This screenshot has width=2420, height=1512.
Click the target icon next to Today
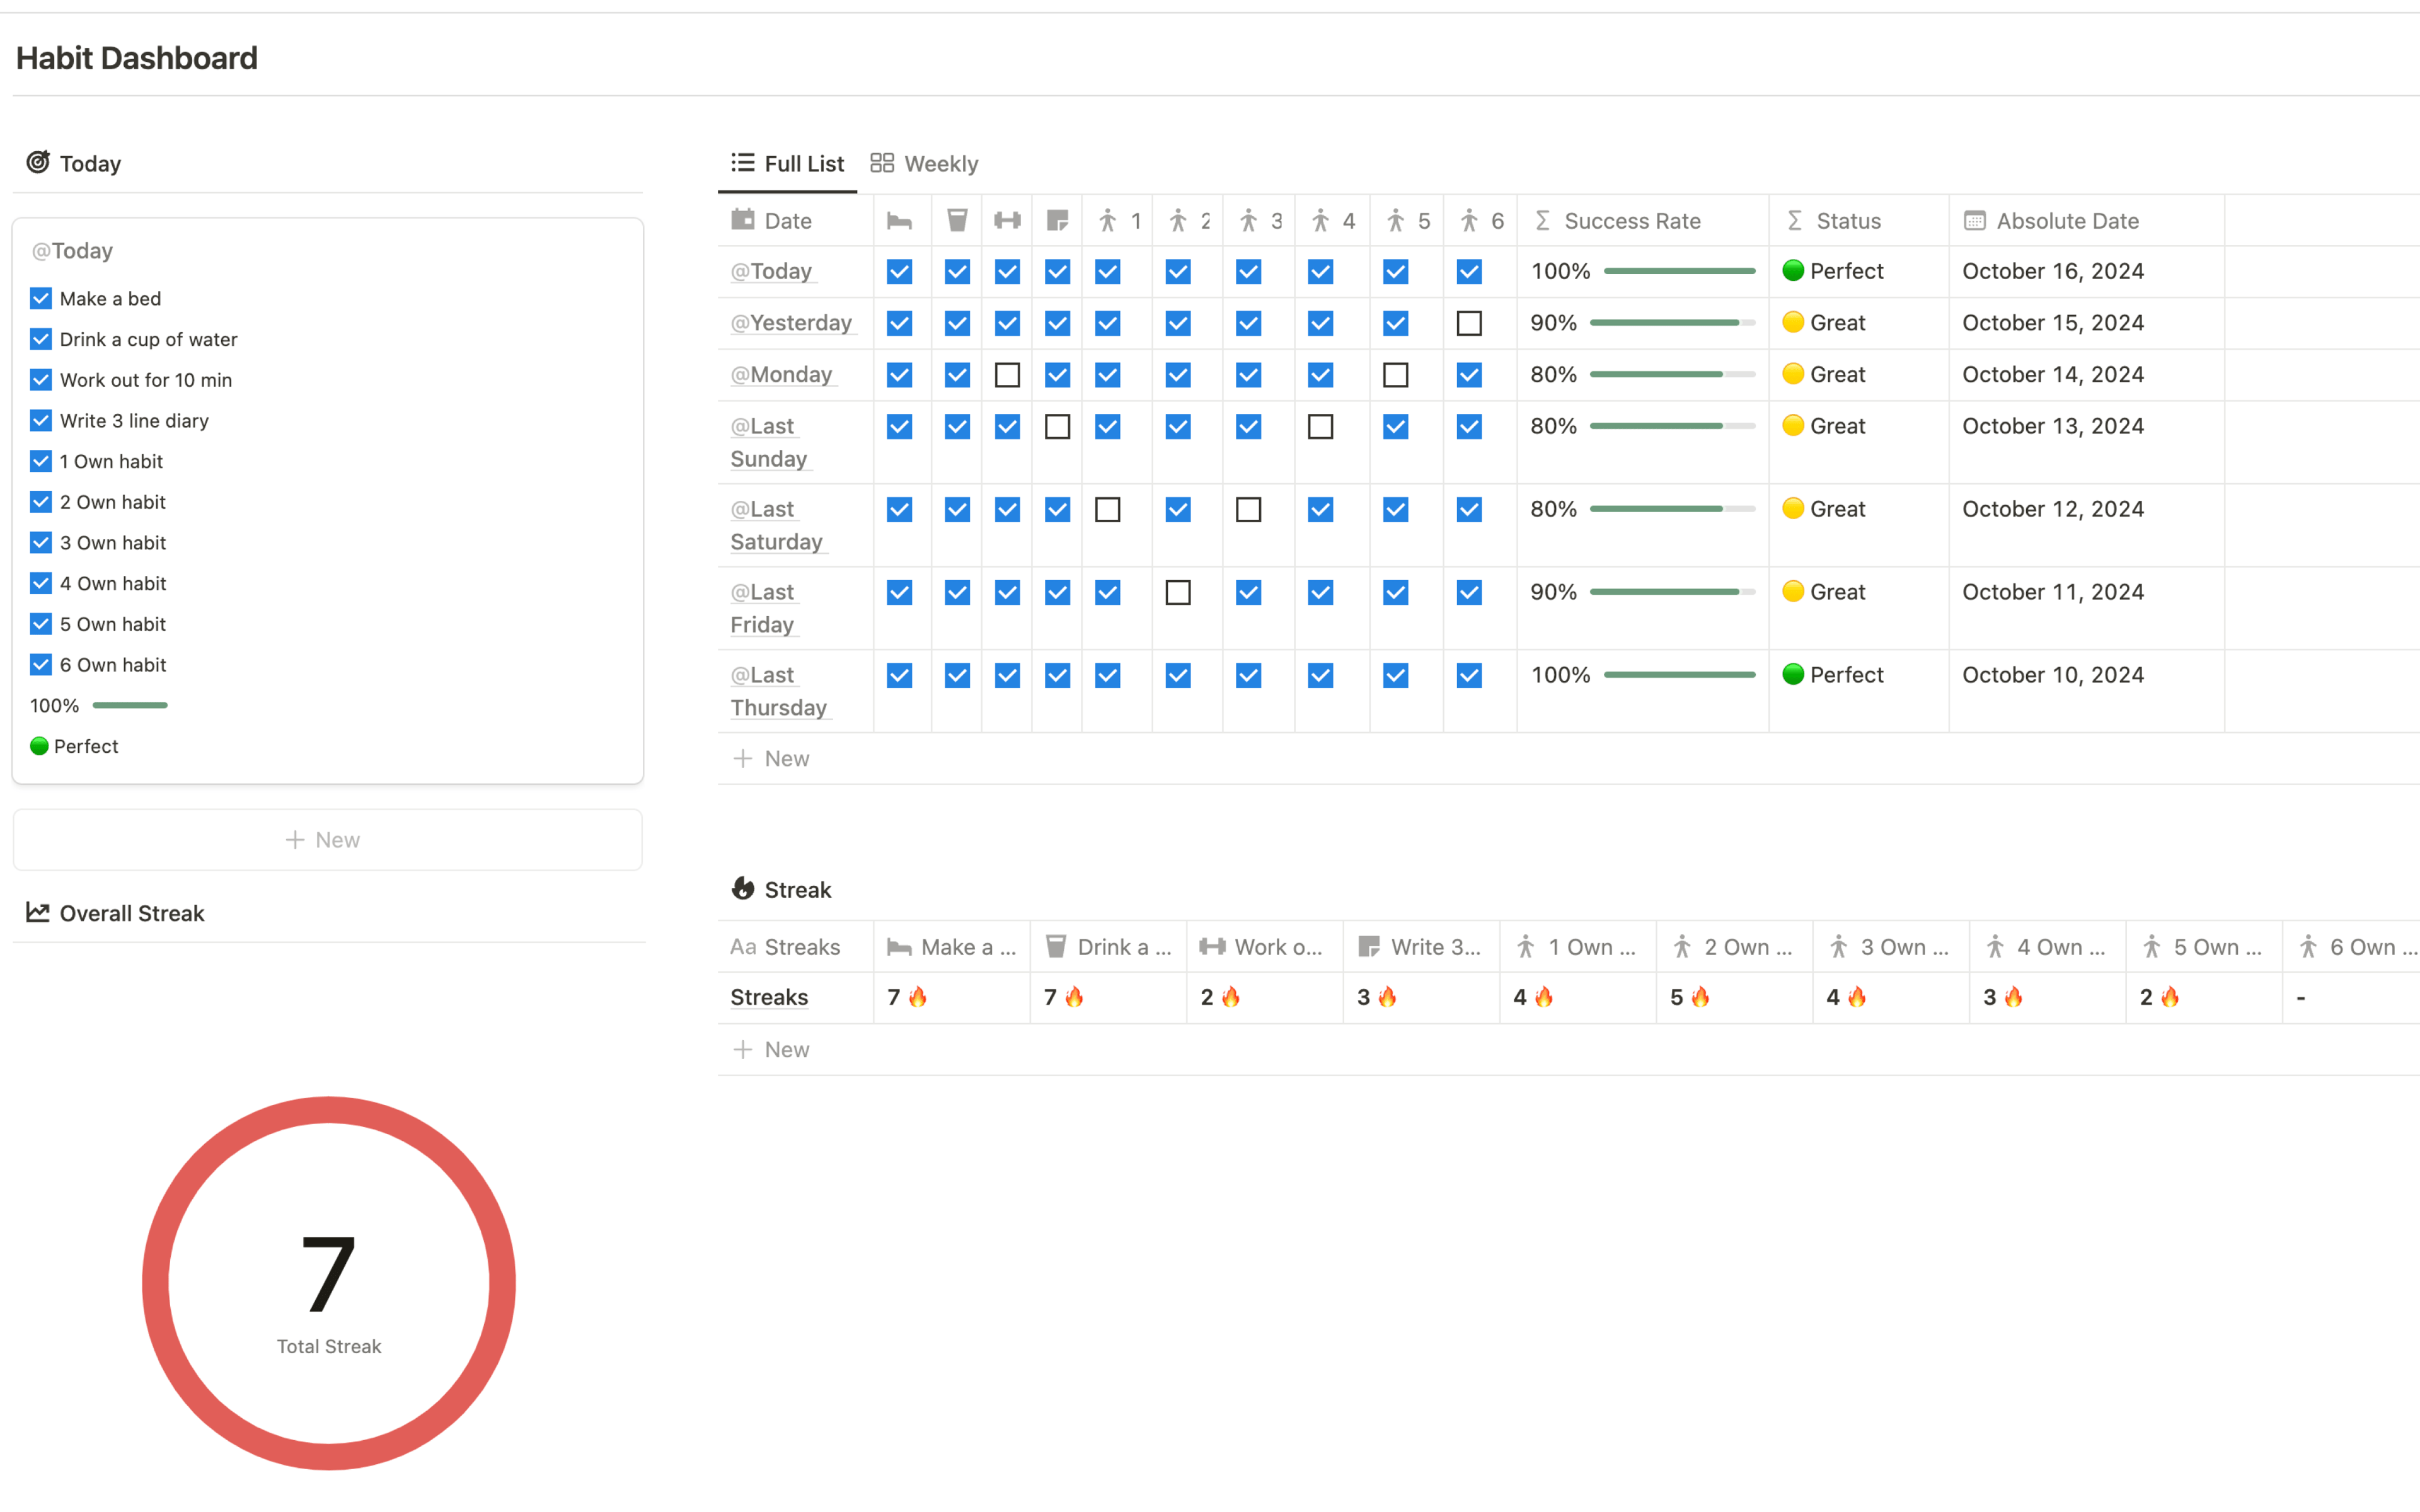(x=38, y=162)
